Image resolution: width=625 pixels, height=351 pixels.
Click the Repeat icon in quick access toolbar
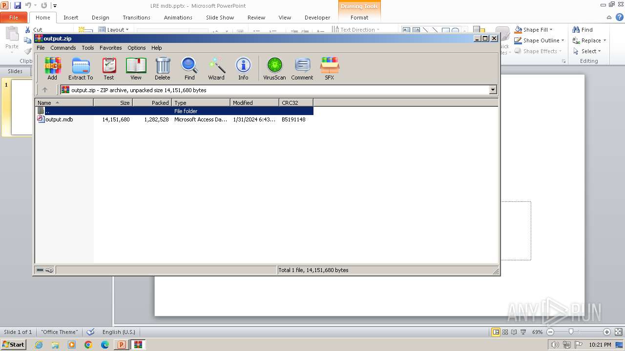[44, 5]
